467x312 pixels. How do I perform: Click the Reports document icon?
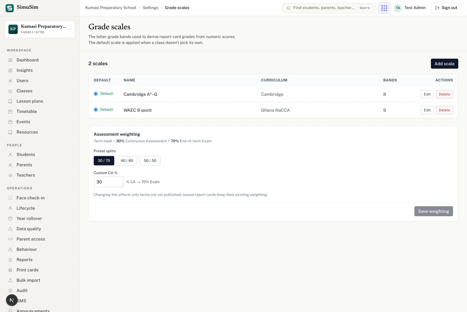tap(10, 260)
